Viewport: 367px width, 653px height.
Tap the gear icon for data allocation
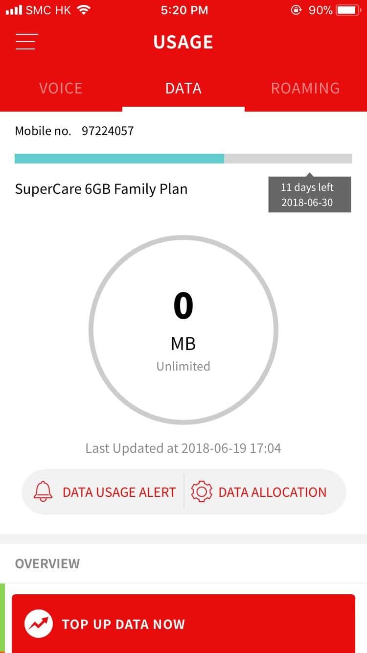(201, 492)
